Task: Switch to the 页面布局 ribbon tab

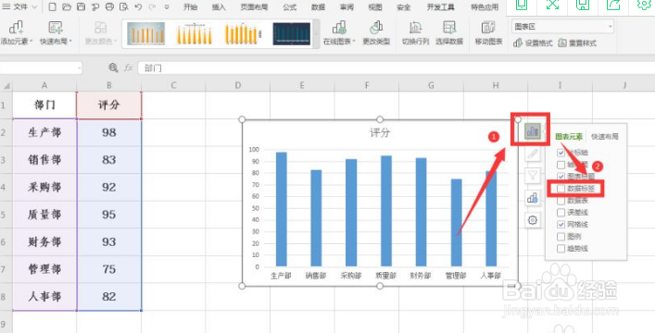Action: (x=254, y=7)
